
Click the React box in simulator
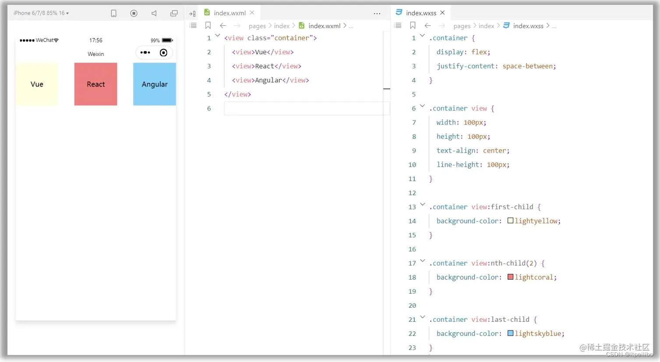coord(95,84)
